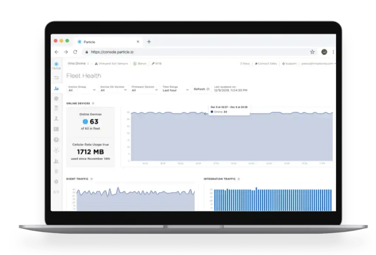Open the settings gear sidebar icon

pos(56,181)
